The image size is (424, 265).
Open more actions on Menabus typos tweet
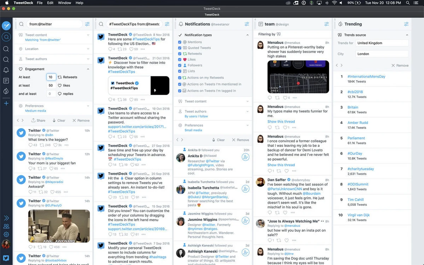pos(294,128)
